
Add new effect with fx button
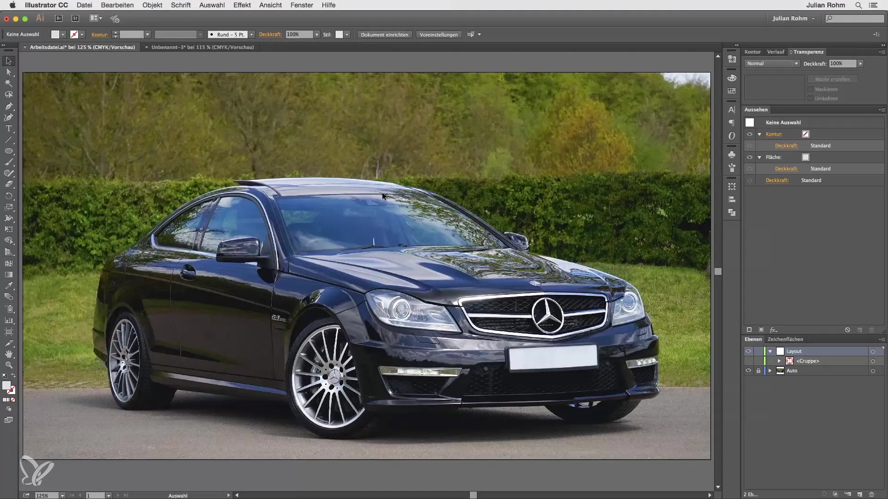tap(773, 330)
